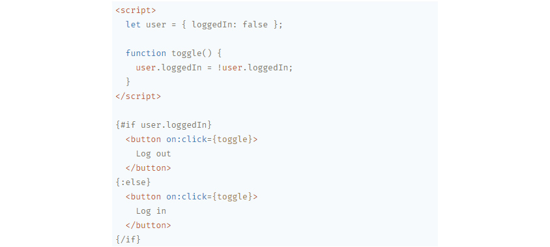The width and height of the screenshot is (550, 247).
Task: Click the {#if user.loggedIn} line
Action: pyautogui.click(x=164, y=125)
